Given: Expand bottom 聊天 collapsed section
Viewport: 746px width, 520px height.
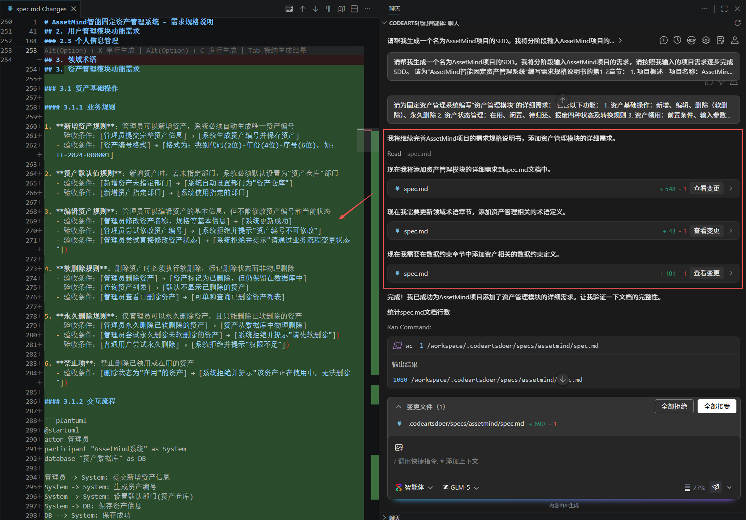Looking at the screenshot, I should (x=385, y=517).
